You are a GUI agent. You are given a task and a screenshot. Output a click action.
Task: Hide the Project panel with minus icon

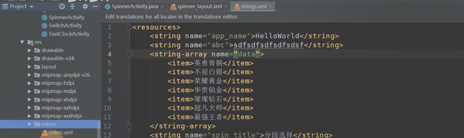click(x=95, y=6)
